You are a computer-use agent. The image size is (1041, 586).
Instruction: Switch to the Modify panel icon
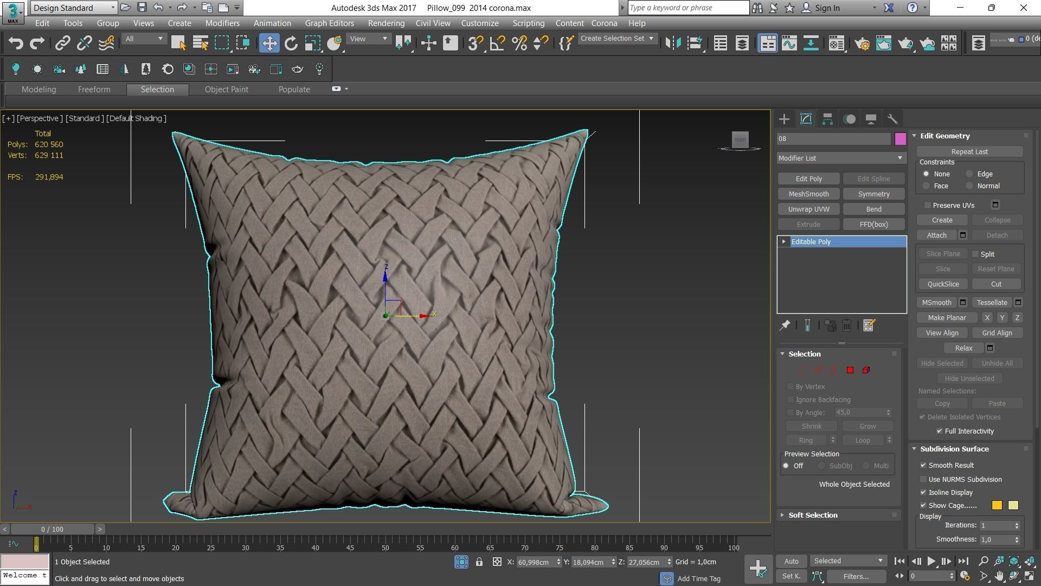(x=806, y=119)
